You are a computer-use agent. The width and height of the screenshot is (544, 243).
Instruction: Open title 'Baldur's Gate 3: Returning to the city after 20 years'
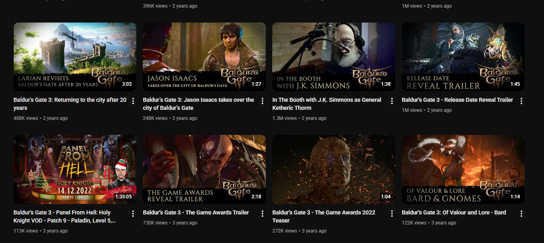(x=70, y=104)
